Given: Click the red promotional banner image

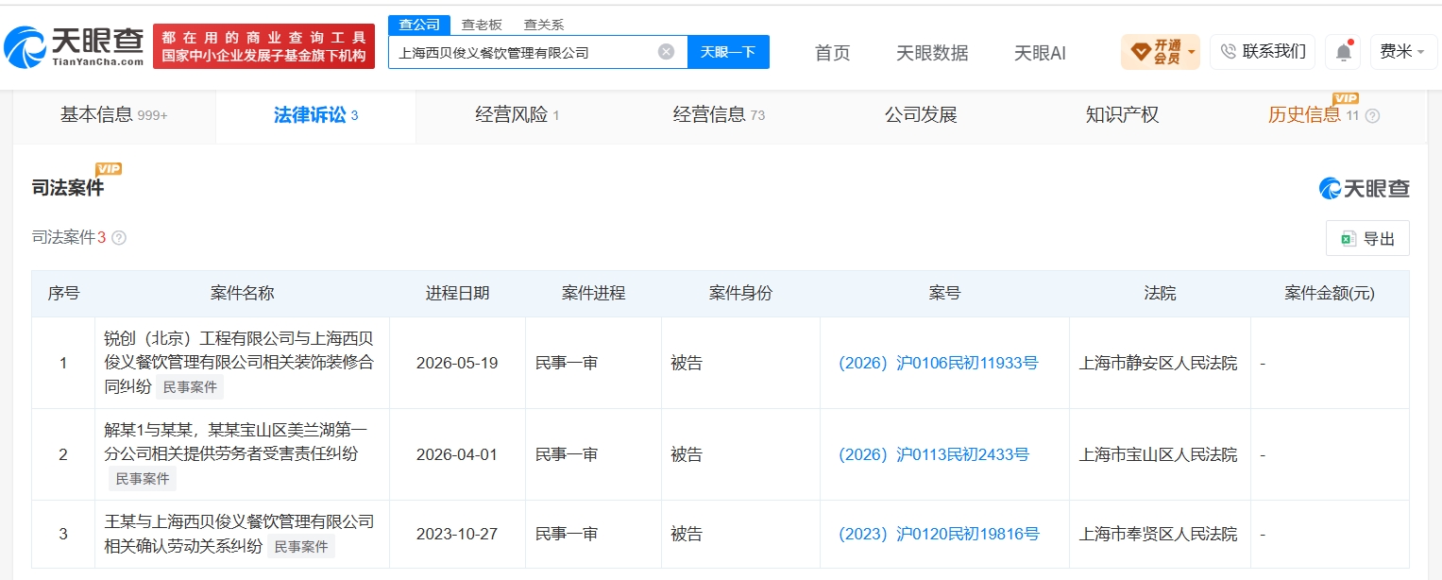Looking at the screenshot, I should point(263,46).
